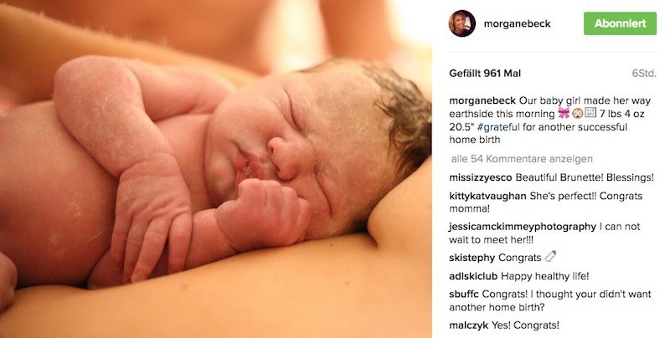Open the 6Std. timestamp permalink
This screenshot has width=670, height=338.
[644, 74]
